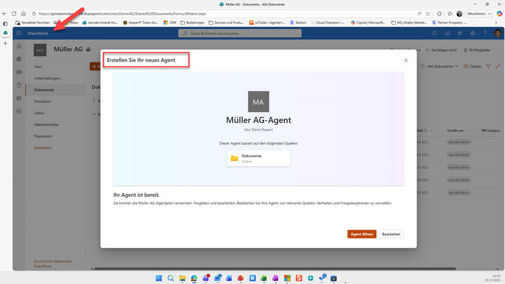The height and width of the screenshot is (284, 505).
Task: Open Websiteinhalte in the site navigation
Action: (x=46, y=125)
